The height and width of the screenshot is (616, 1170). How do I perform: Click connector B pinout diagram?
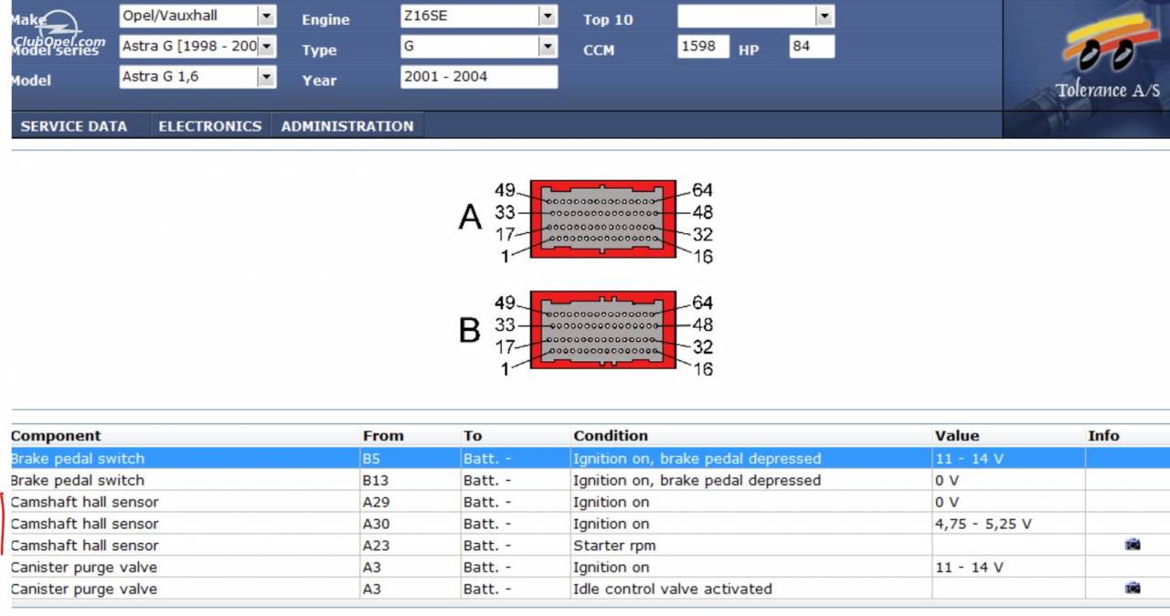[x=603, y=331]
